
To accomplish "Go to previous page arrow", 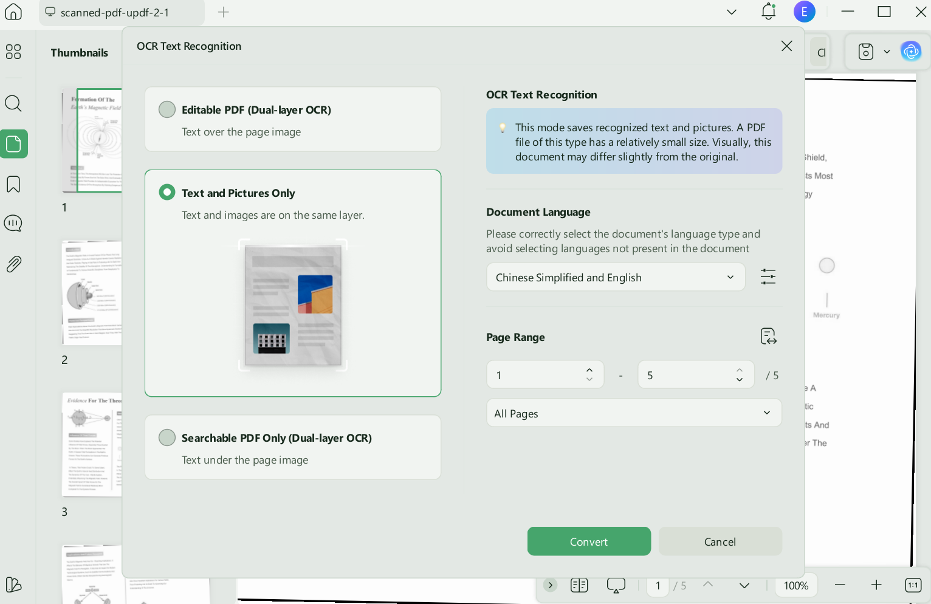I will (708, 585).
